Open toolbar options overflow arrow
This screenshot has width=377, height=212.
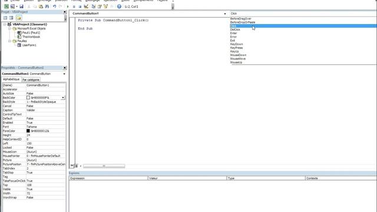click(x=173, y=7)
